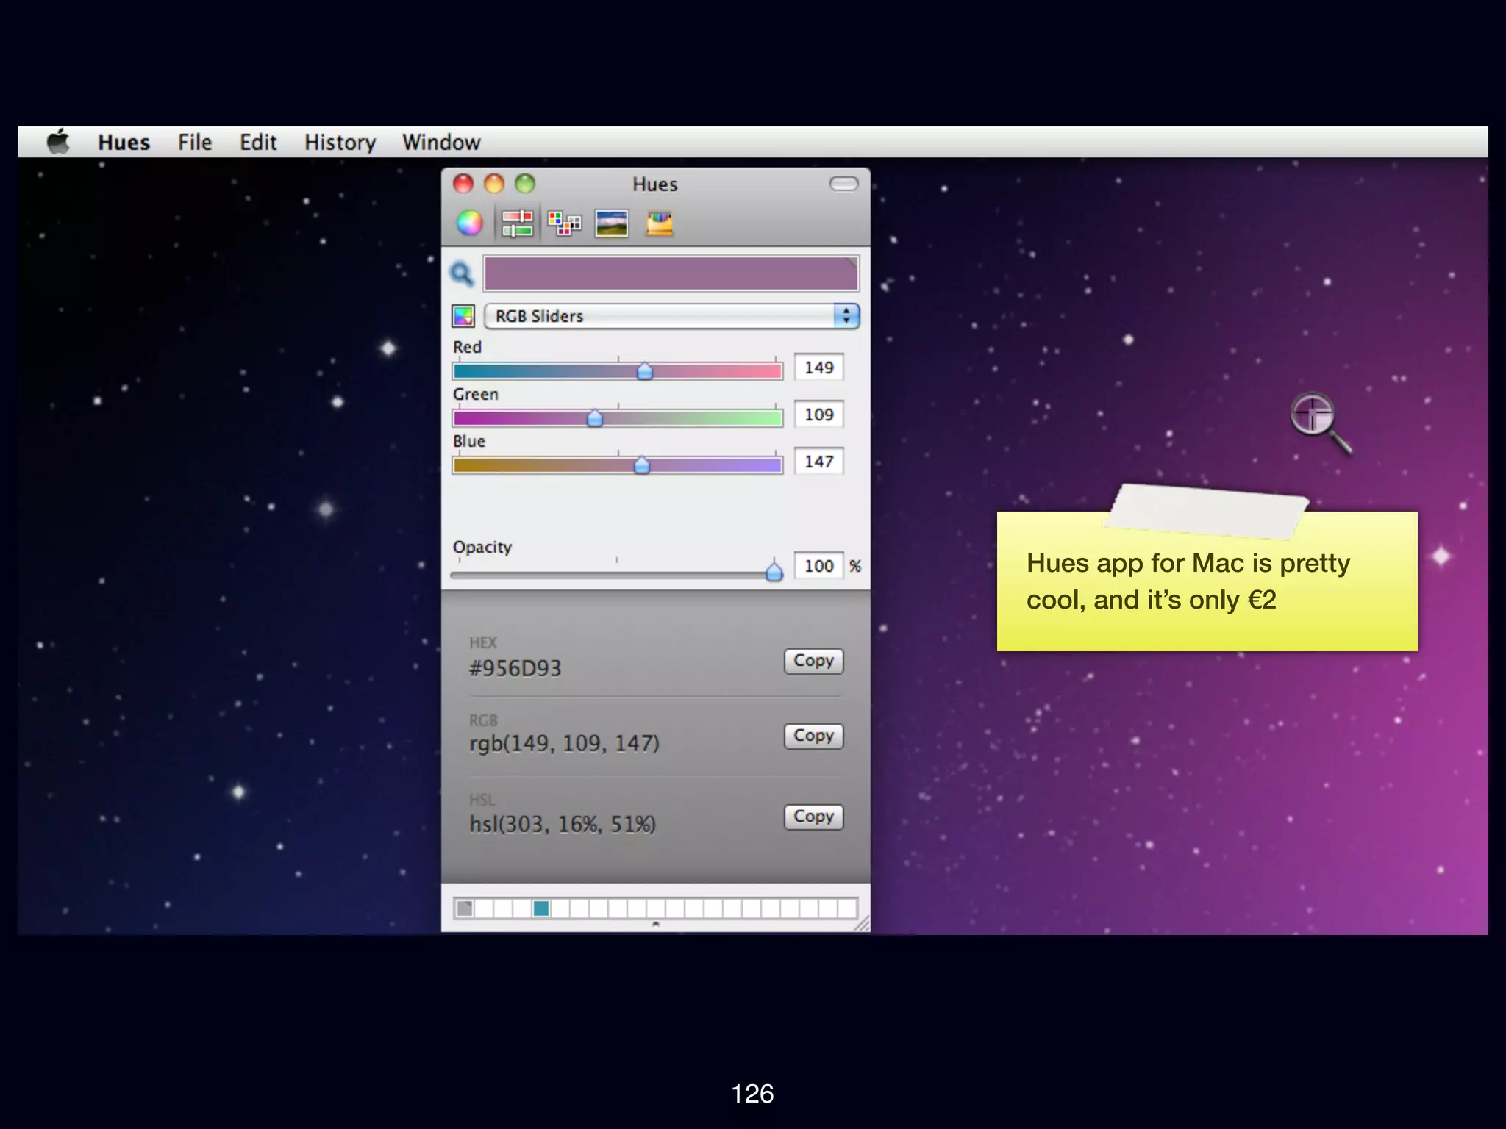
Task: Select the color wheel picker mode
Action: pos(469,223)
